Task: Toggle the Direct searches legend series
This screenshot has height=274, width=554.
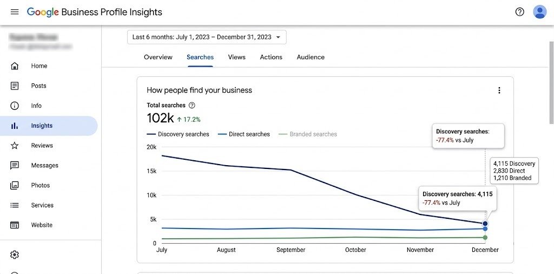Action: (244, 134)
